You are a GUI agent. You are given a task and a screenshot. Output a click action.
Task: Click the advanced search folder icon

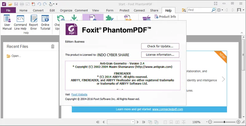pos(184,10)
